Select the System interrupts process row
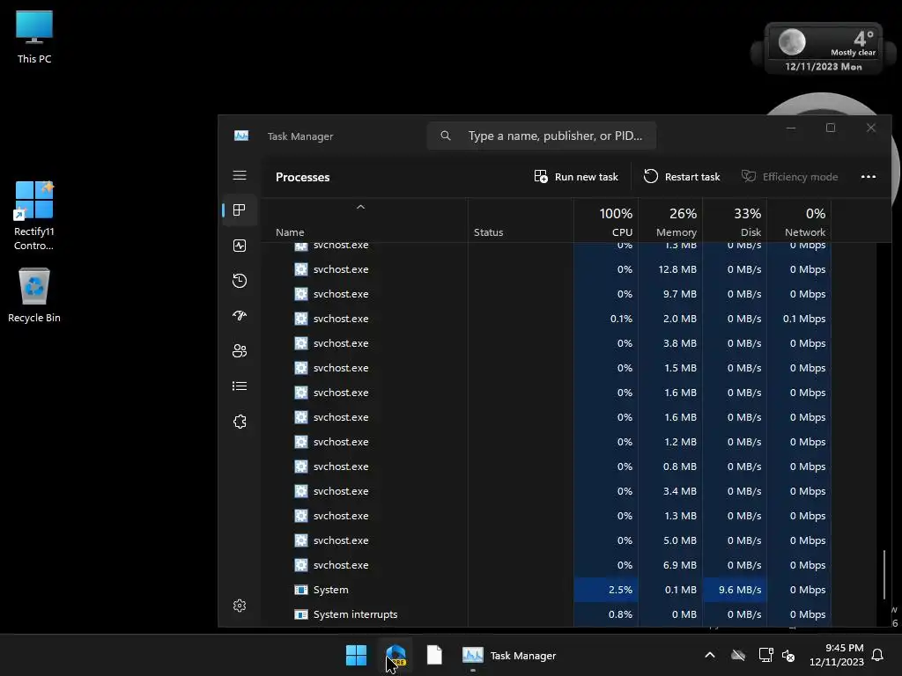The image size is (902, 676). coord(546,614)
